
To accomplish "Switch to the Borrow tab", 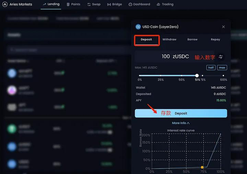I will point(192,40).
